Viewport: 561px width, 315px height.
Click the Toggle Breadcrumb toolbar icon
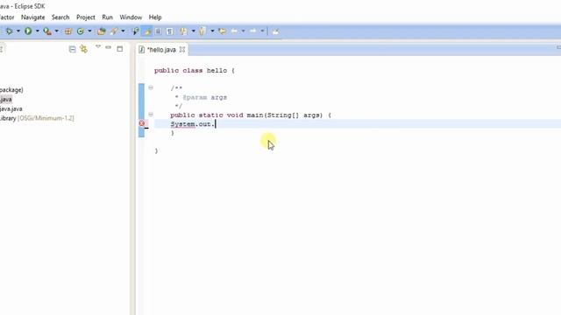point(135,31)
